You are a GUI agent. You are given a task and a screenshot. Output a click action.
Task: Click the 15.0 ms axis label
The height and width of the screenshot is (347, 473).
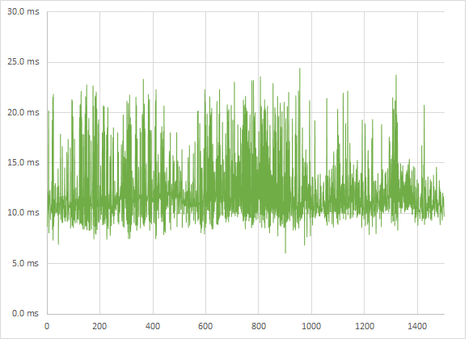click(x=23, y=162)
